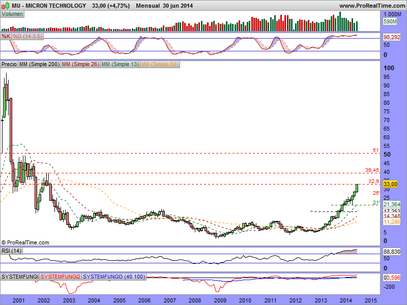Image resolution: width=407 pixels, height=305 pixels.
Task: Click the yellow 33,00 price tag
Action: tap(390, 184)
